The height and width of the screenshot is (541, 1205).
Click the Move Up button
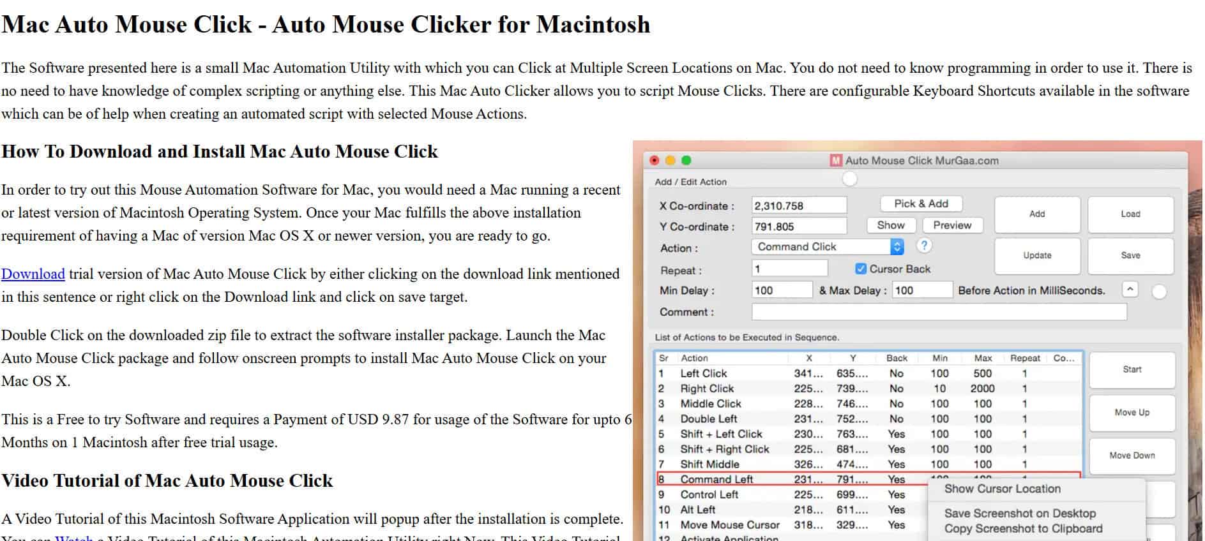1132,412
